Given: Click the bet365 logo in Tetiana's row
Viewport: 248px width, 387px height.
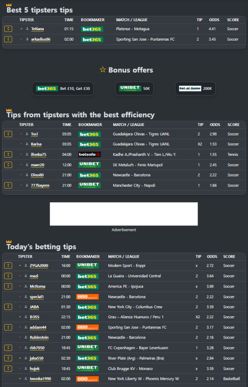Looking at the screenshot, I should click(x=92, y=29).
